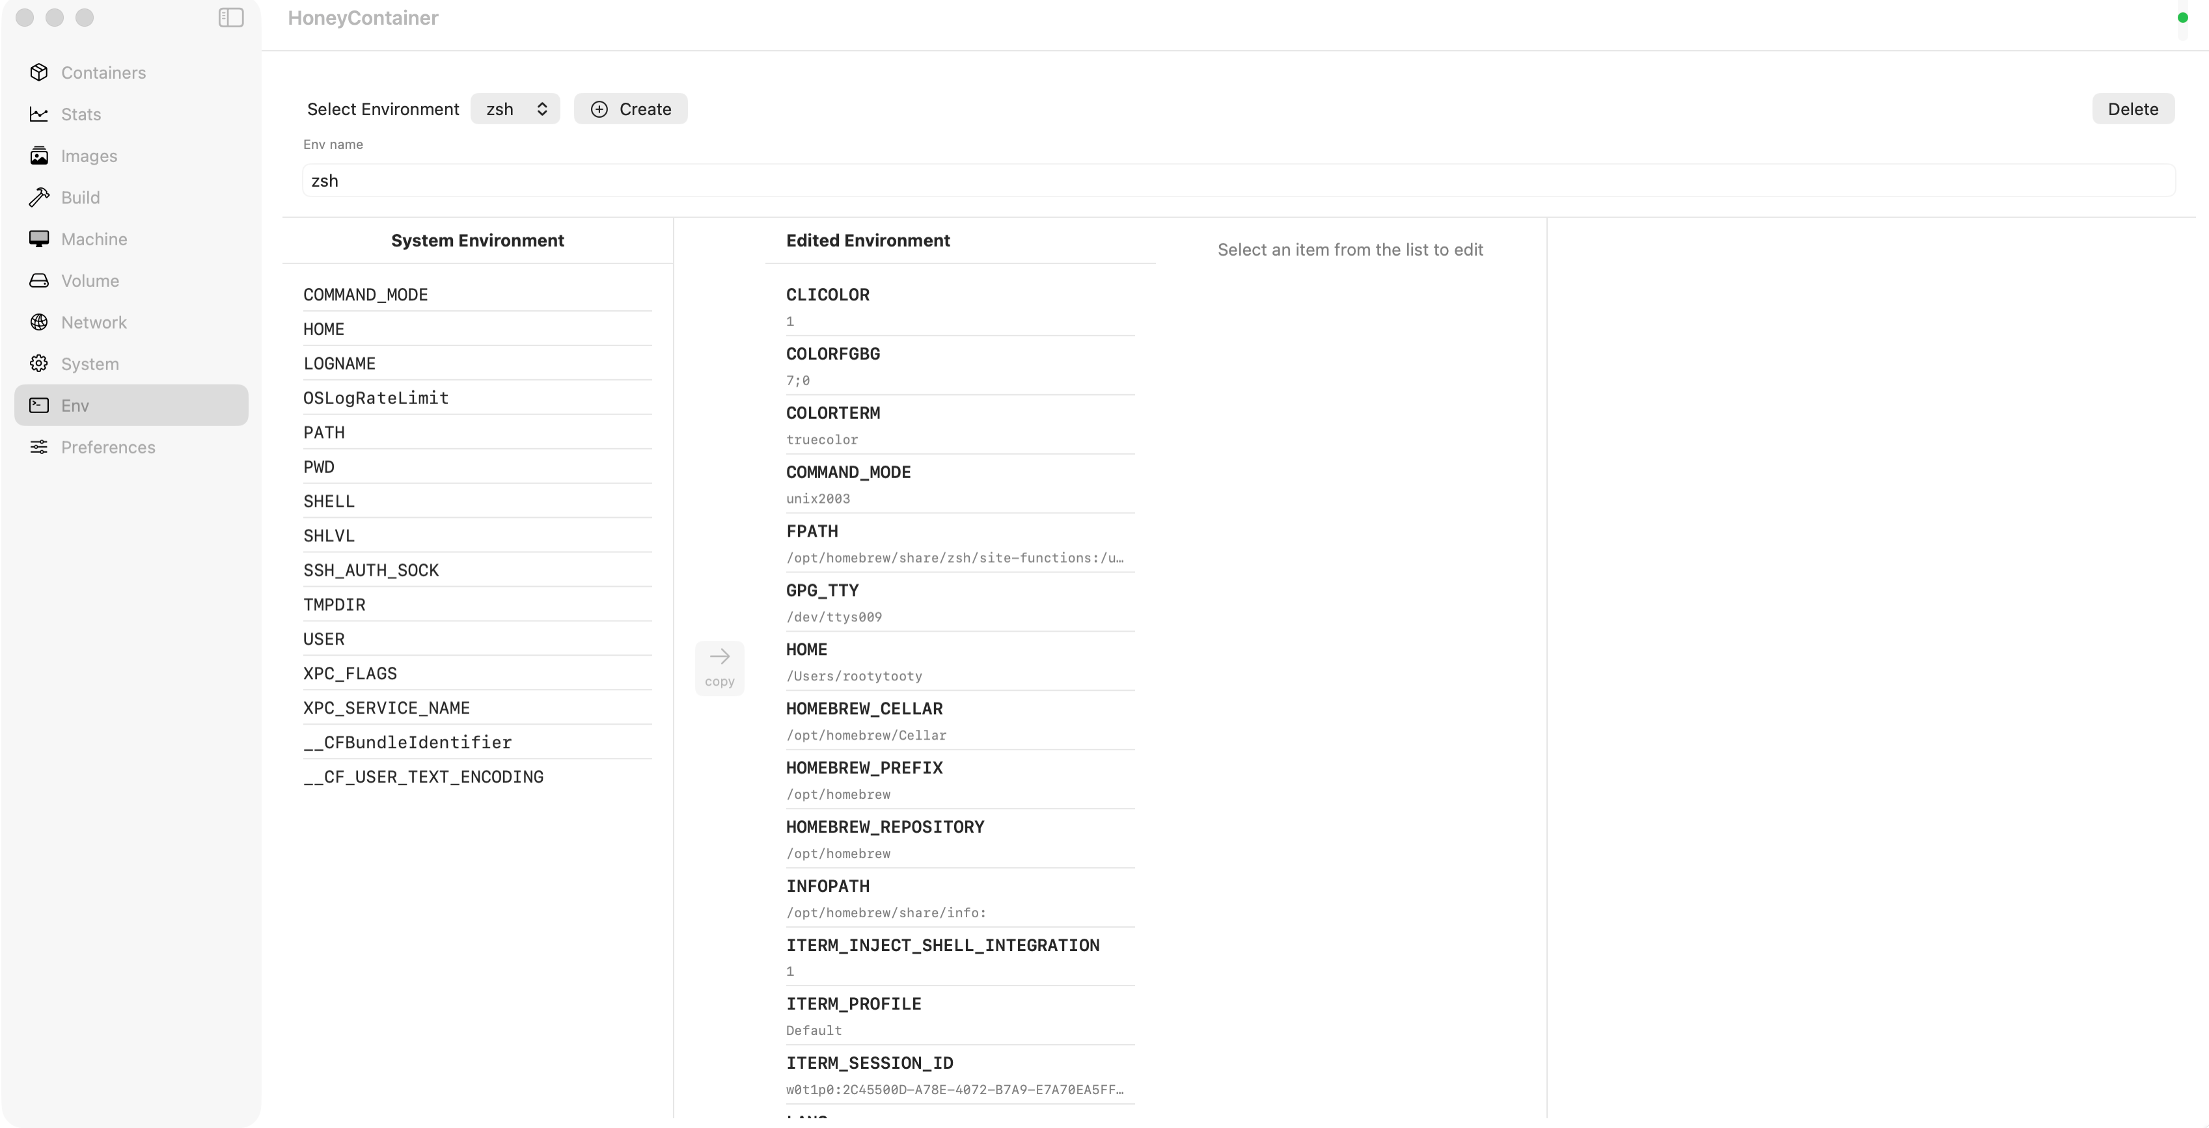Open the Volume section
This screenshot has width=2209, height=1128.
coord(131,280)
